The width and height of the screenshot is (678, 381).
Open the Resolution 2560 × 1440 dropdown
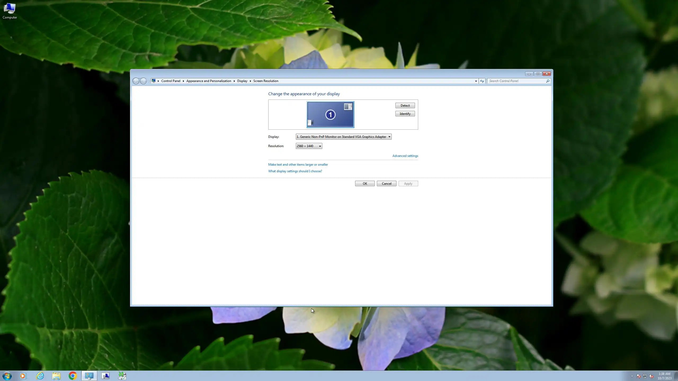coord(309,146)
